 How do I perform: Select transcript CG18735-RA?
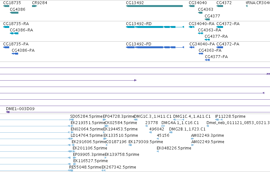click(x=6, y=27)
